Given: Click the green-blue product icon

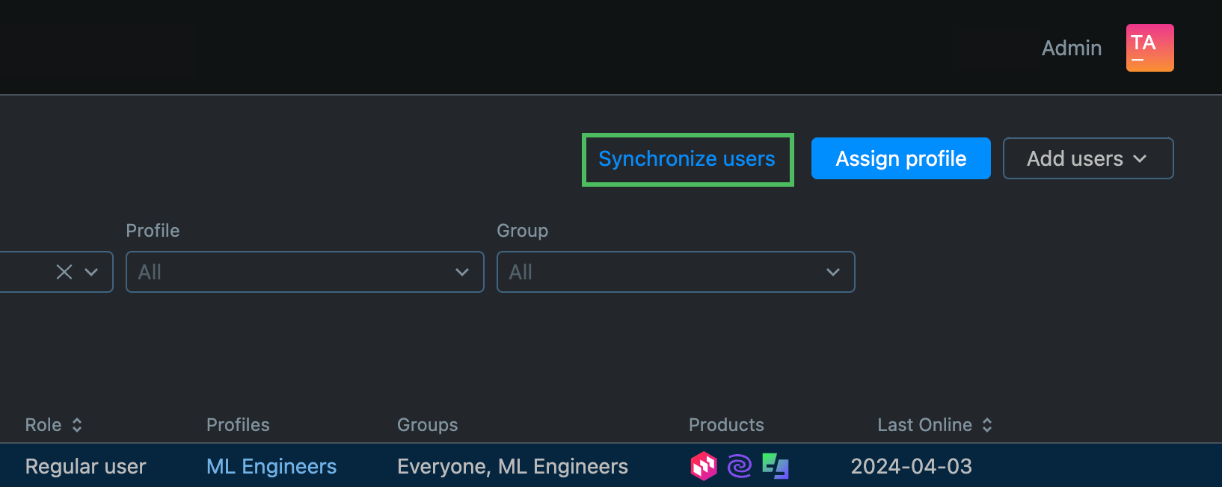Looking at the screenshot, I should pos(776,466).
